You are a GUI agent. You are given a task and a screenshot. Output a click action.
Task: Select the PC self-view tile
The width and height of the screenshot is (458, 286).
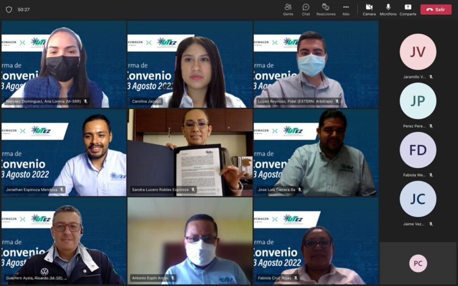point(418,263)
